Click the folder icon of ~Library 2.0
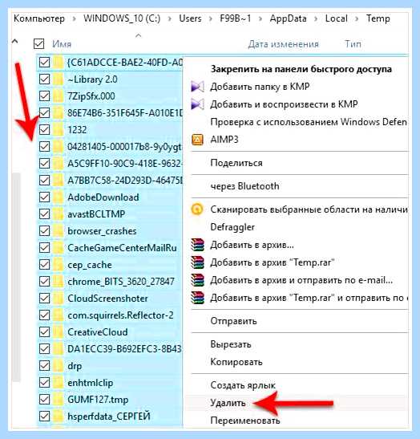 (x=59, y=79)
